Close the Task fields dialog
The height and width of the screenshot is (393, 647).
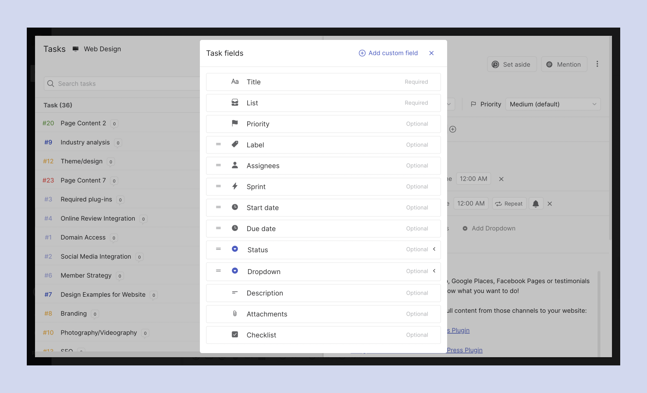pos(431,53)
